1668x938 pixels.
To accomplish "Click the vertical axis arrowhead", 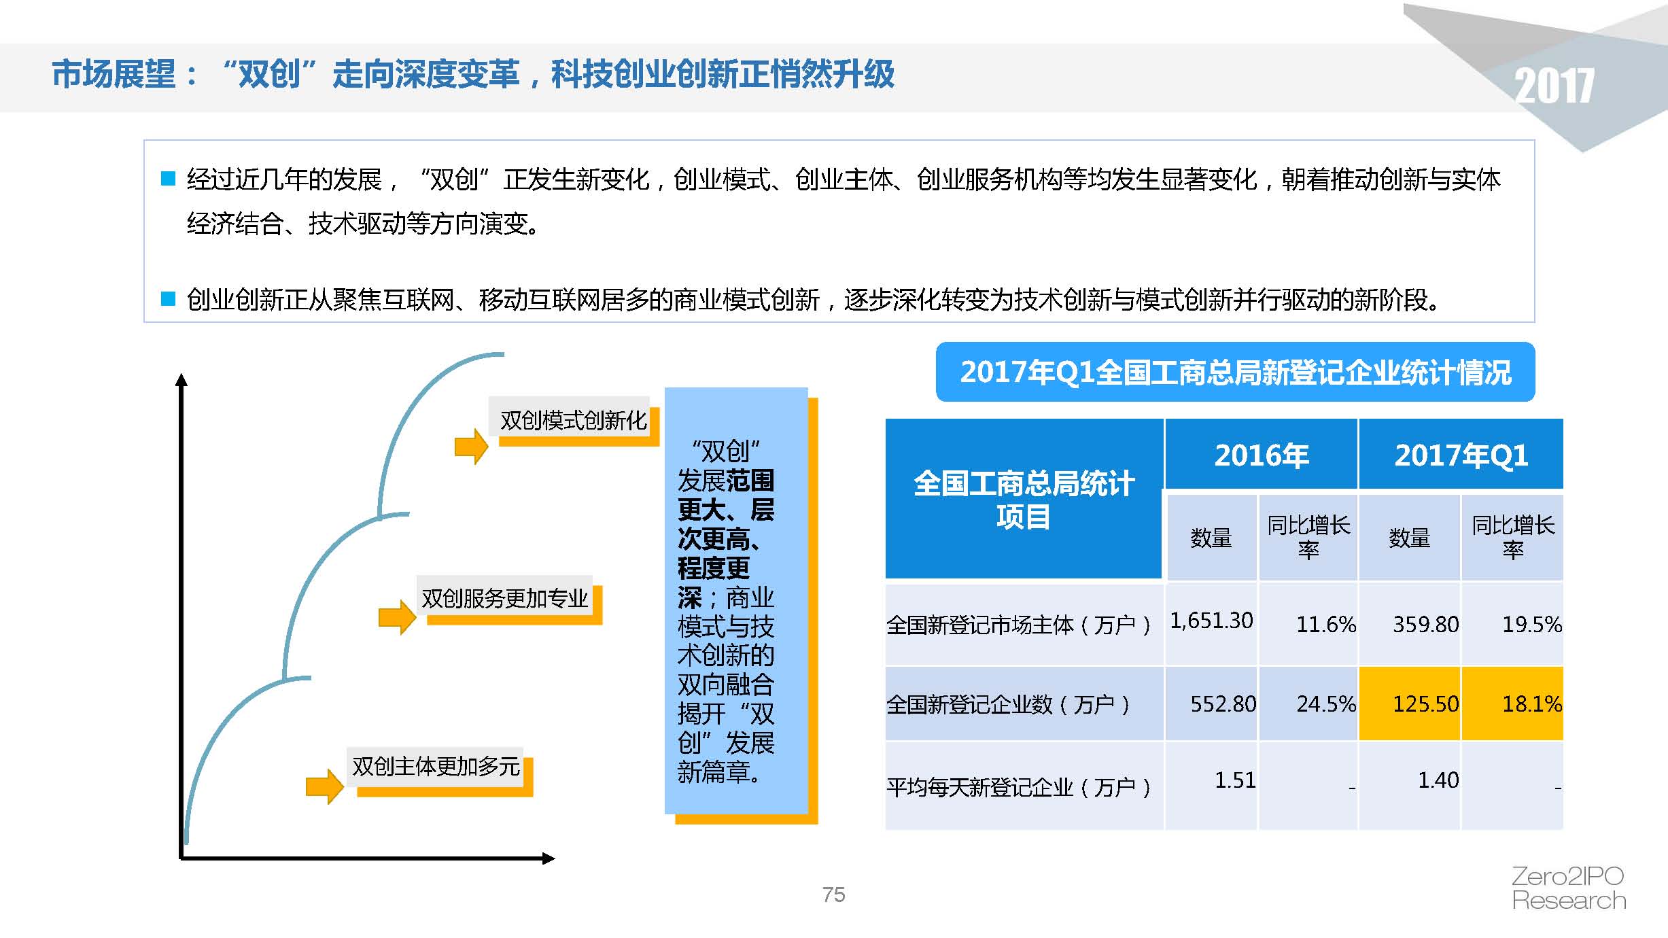I will (x=181, y=380).
